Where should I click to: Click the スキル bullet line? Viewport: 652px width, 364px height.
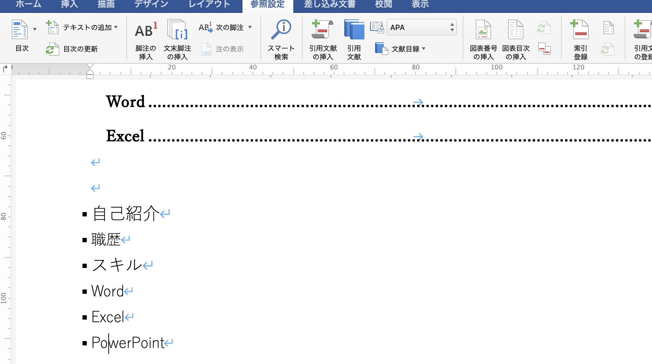(117, 265)
